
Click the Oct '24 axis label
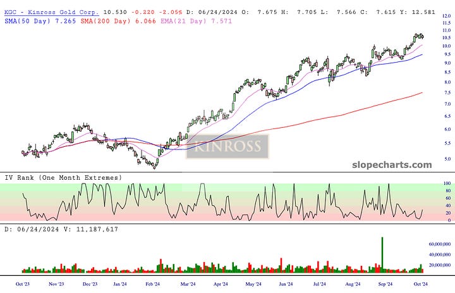pos(421,284)
